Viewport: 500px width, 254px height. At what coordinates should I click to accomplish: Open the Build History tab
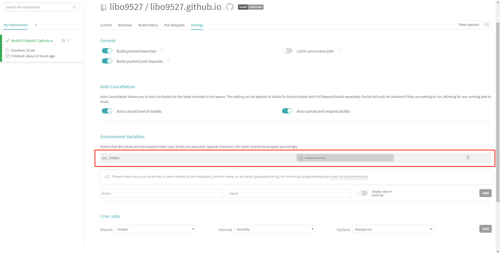[148, 25]
